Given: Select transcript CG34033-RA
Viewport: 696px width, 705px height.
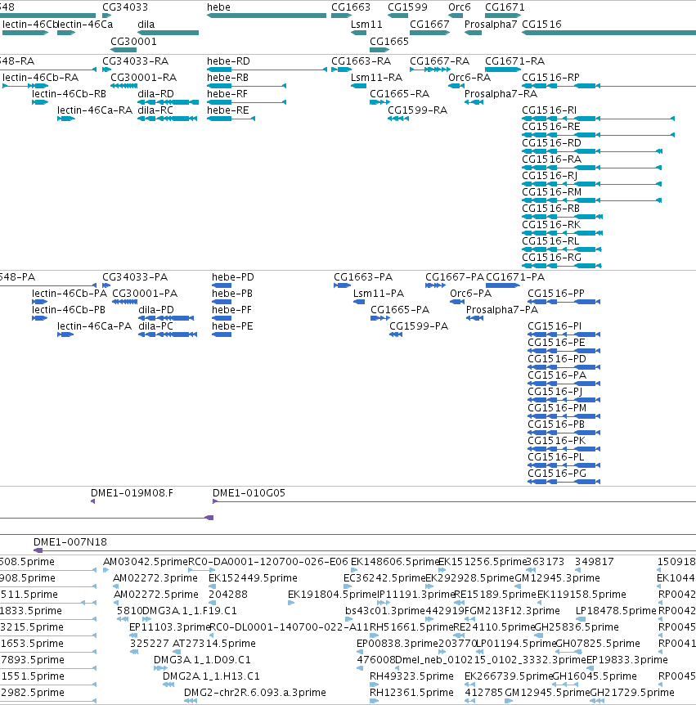Looking at the screenshot, I should click(x=135, y=61).
